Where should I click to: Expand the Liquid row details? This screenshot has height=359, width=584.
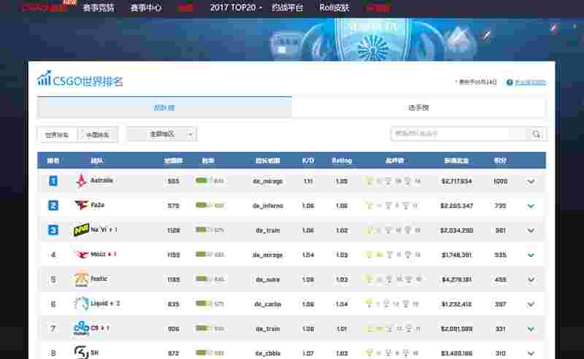pos(531,304)
